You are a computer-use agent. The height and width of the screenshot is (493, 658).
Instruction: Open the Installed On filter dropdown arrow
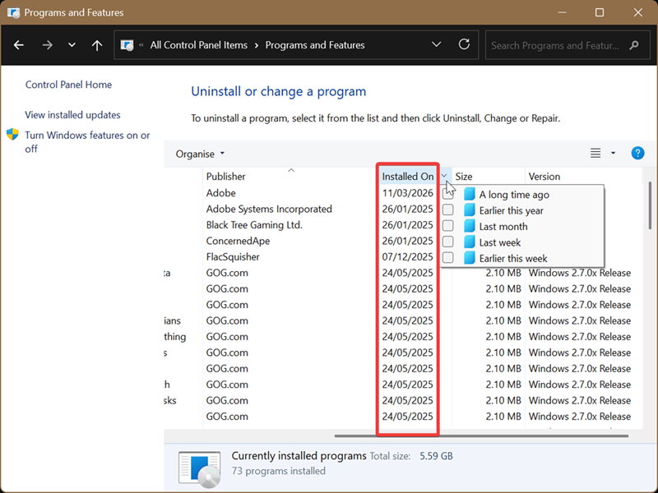tap(444, 177)
